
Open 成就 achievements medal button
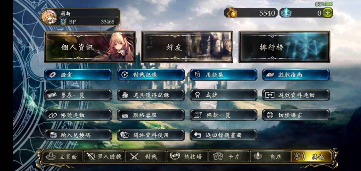coord(223,95)
